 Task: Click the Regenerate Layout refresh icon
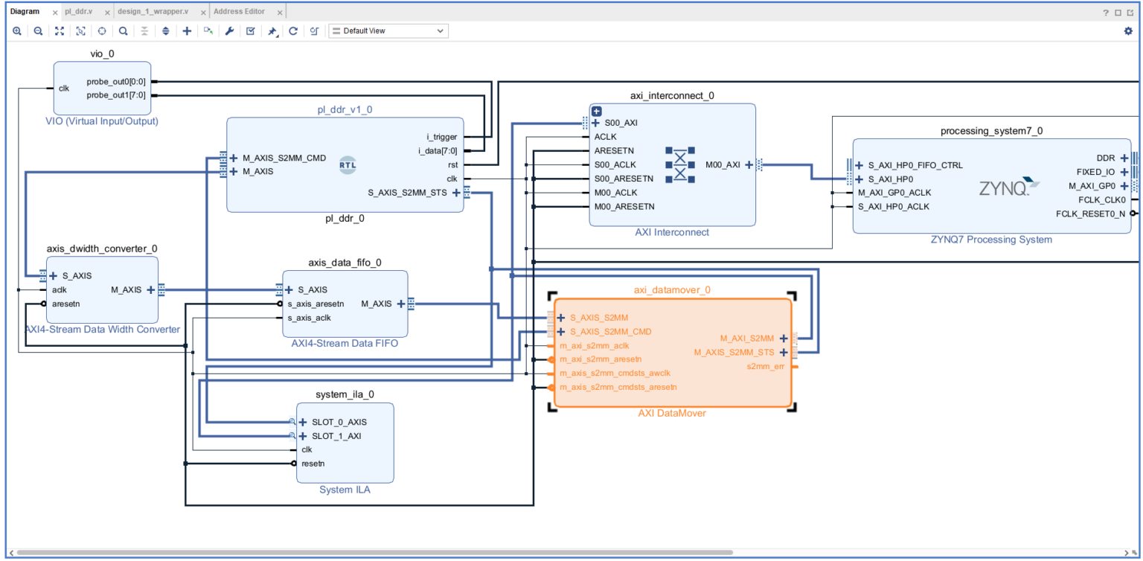[x=293, y=31]
